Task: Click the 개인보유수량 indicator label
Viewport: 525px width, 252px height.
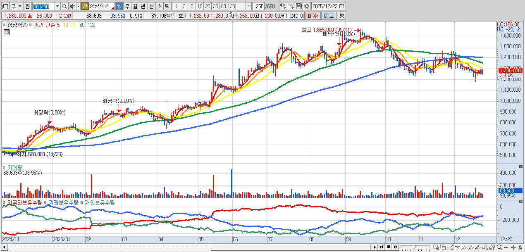Action: point(100,202)
